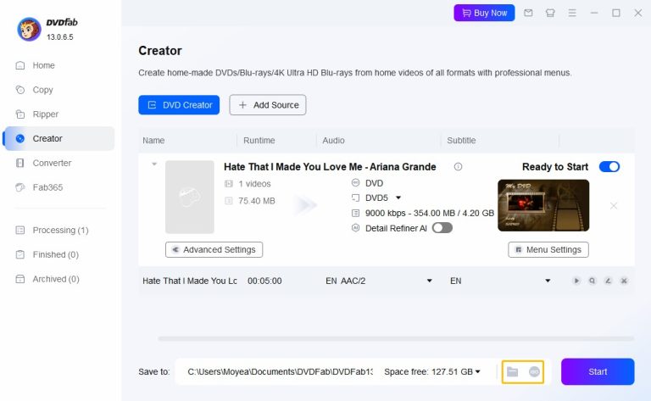The image size is (651, 401).
Task: Open the skin theme shirt icon
Action: click(x=550, y=13)
